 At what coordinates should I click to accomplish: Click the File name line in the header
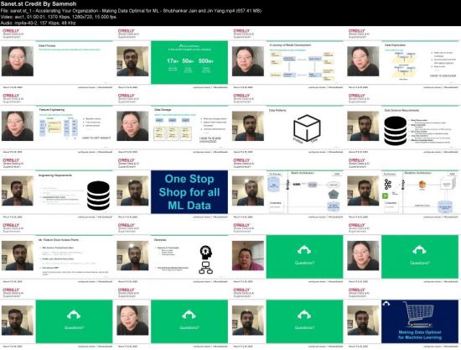point(131,11)
